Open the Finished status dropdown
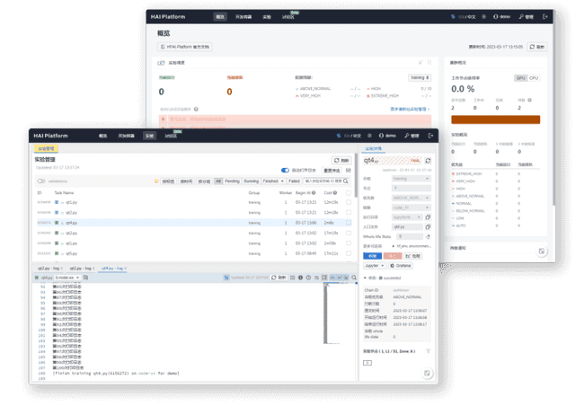 [272, 181]
